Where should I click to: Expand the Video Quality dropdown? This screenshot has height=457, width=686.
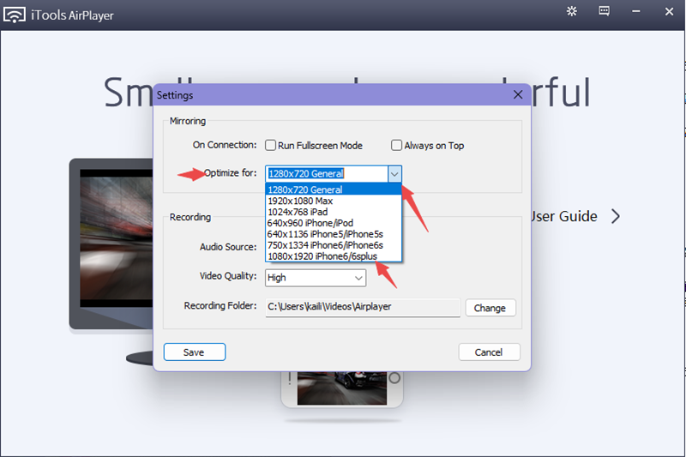(358, 278)
